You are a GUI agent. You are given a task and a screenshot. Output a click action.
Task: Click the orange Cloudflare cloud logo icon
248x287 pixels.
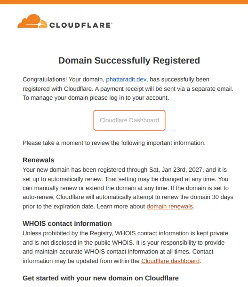(x=32, y=21)
